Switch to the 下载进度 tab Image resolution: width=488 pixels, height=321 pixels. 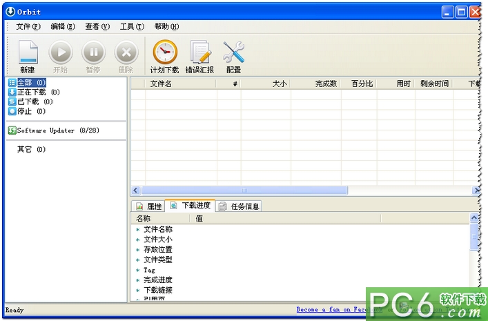(190, 206)
